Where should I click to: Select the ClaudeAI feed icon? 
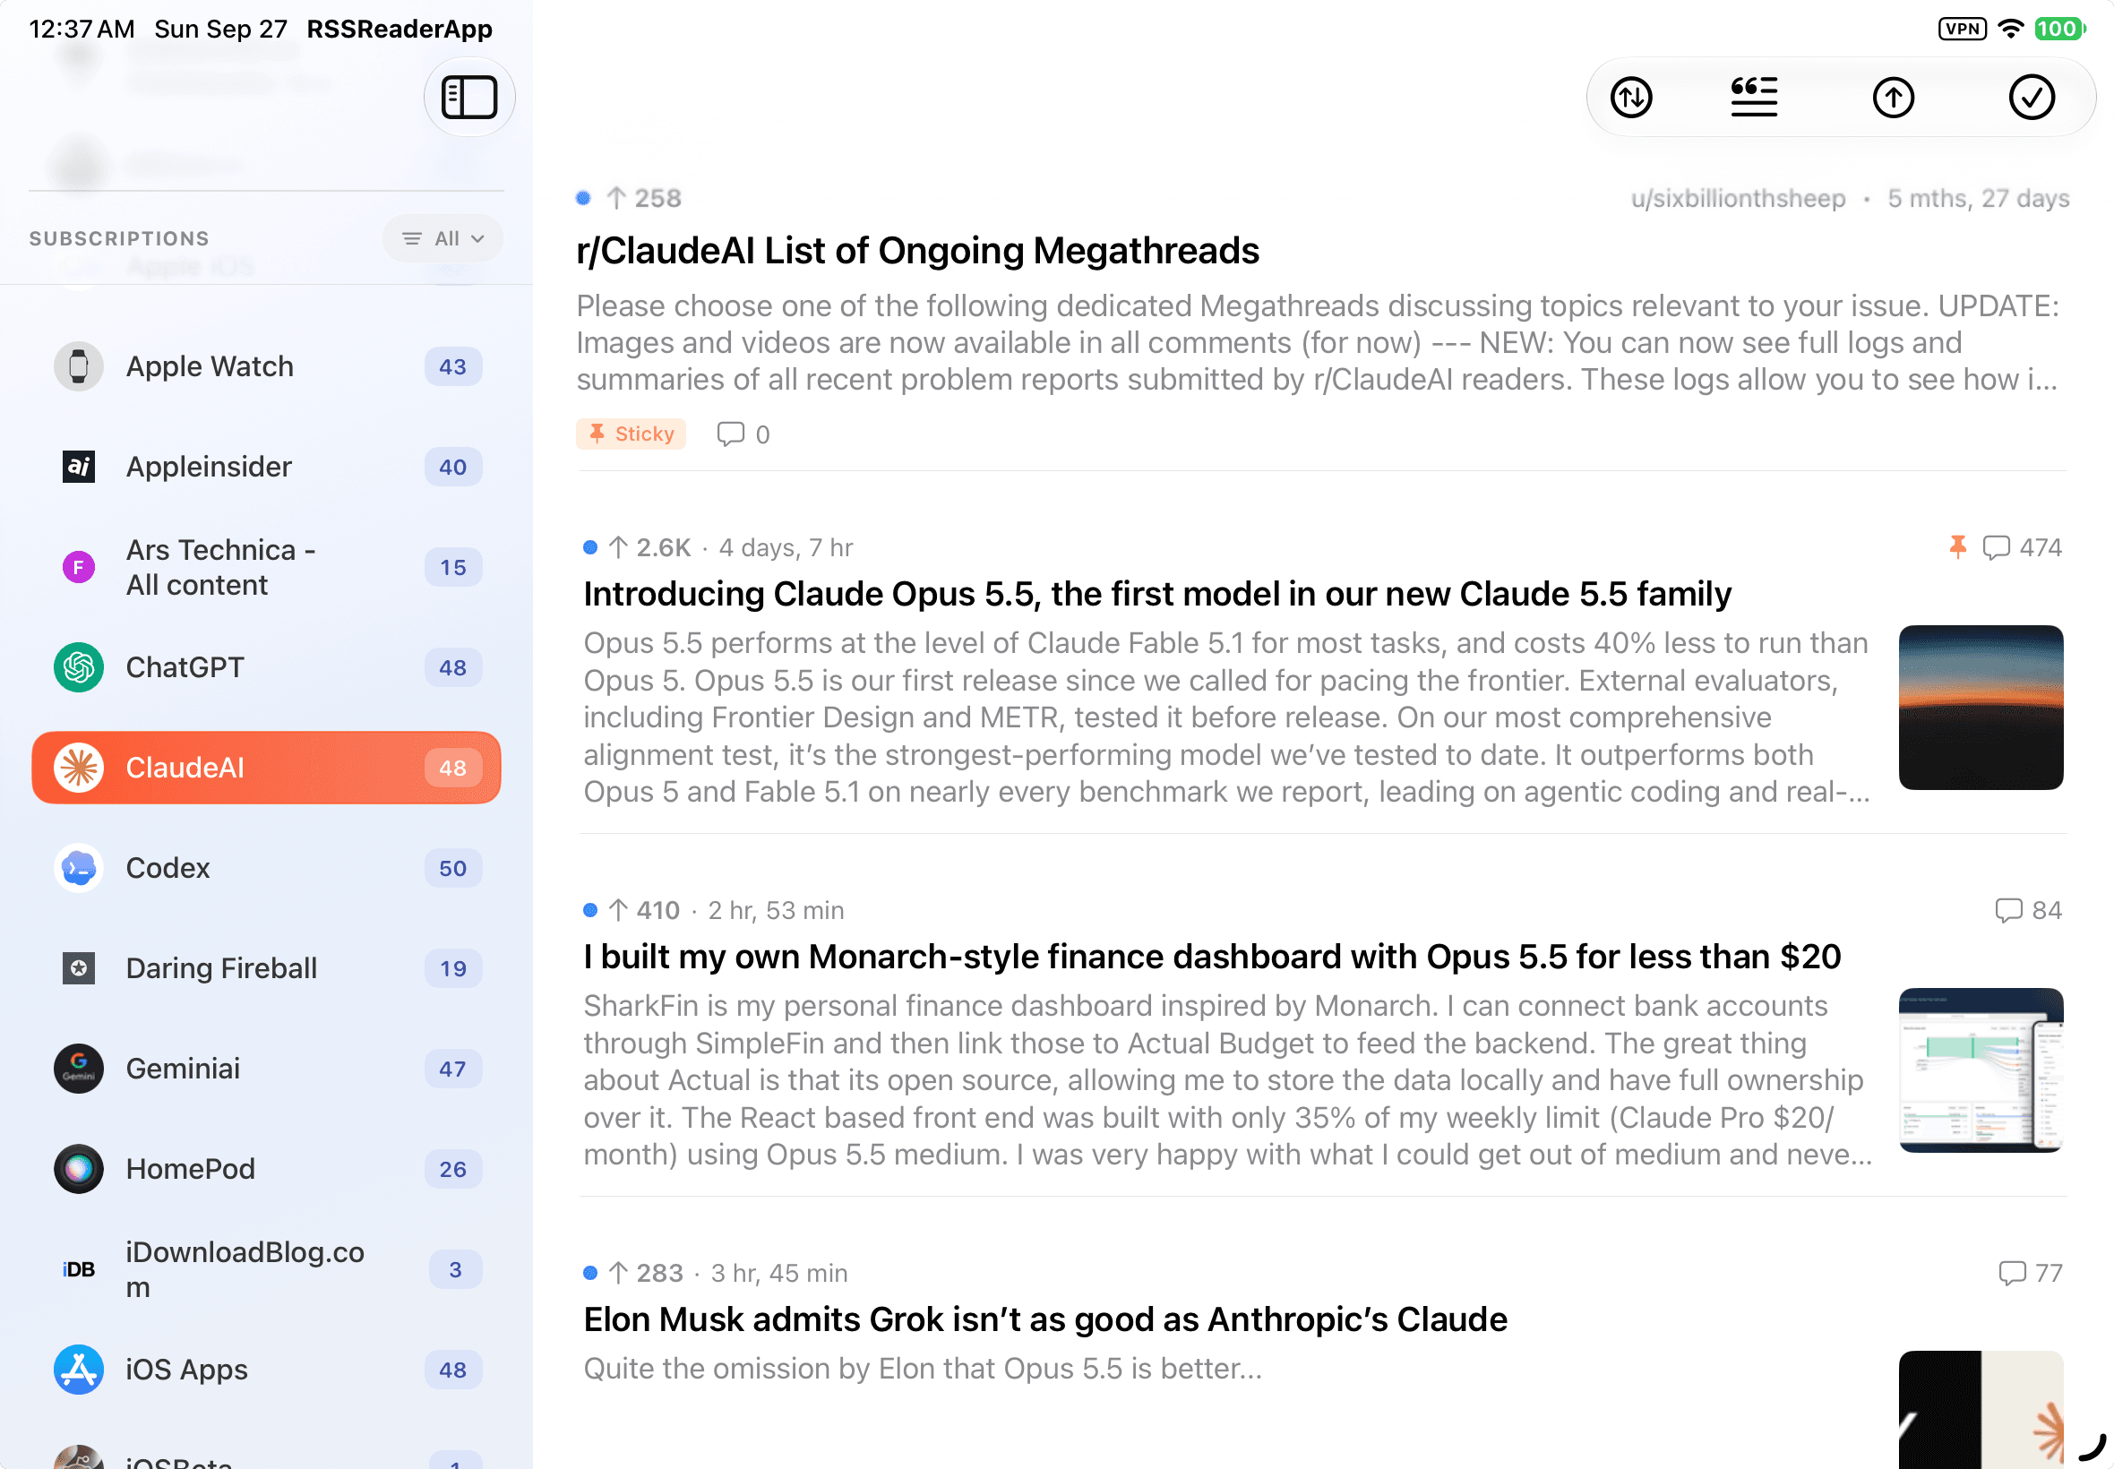click(78, 768)
